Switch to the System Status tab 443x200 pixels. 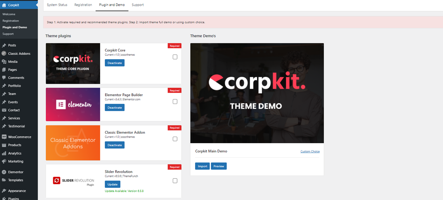tap(57, 5)
